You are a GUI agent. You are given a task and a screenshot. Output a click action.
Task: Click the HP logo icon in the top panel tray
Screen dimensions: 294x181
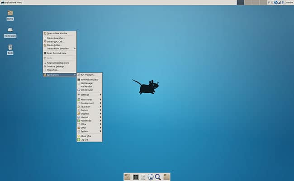click(276, 2)
